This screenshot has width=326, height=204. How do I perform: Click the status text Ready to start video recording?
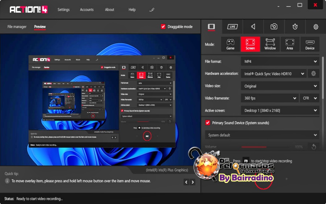pyautogui.click(x=39, y=199)
